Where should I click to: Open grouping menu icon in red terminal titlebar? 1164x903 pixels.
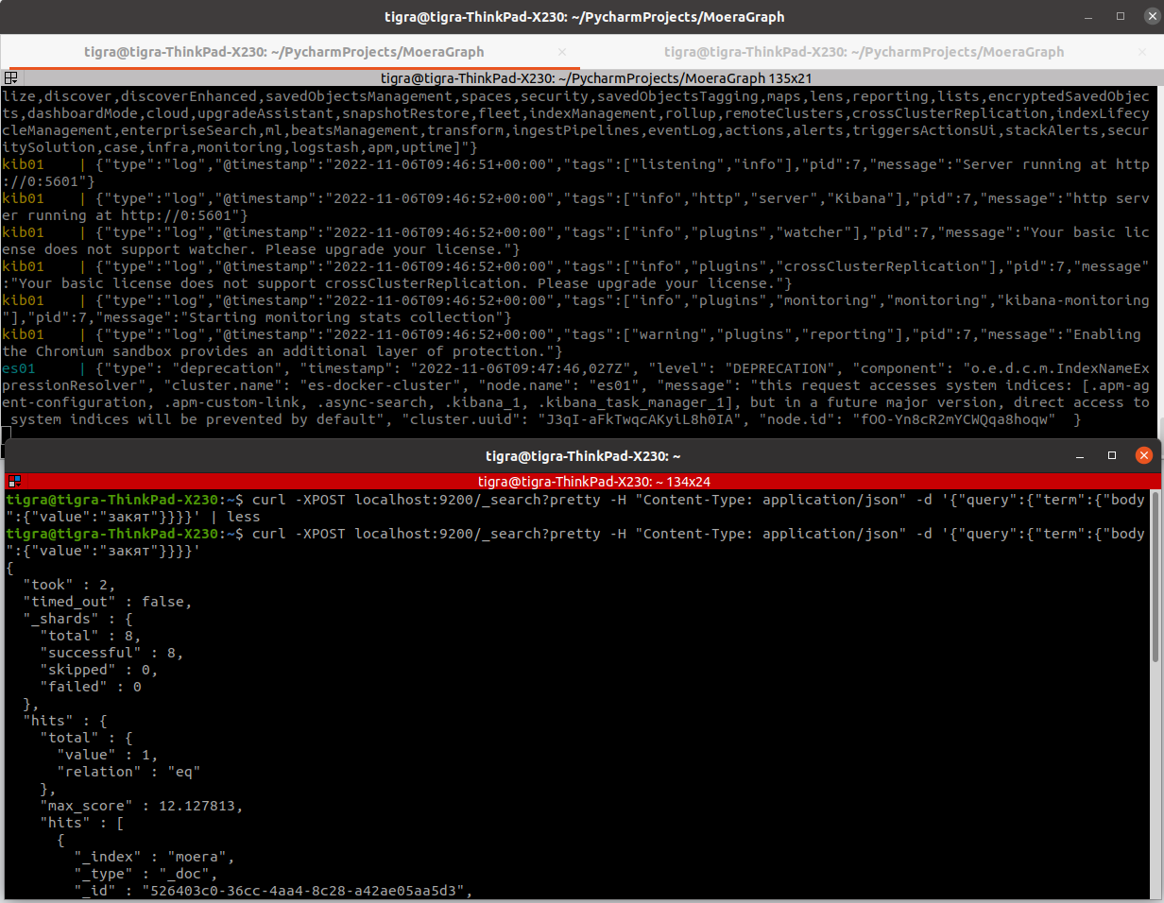13,481
